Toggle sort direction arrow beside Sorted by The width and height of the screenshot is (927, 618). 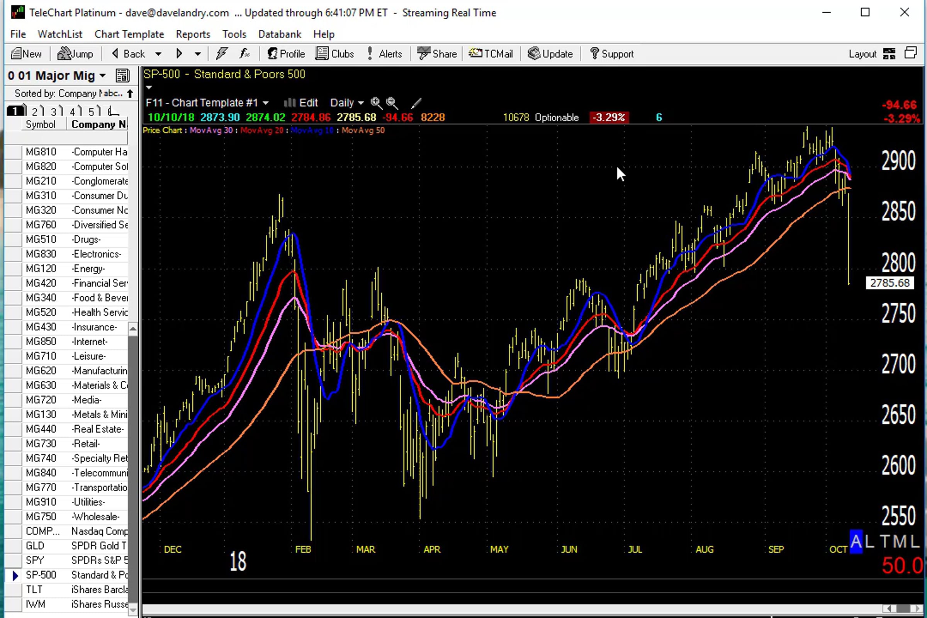click(130, 93)
